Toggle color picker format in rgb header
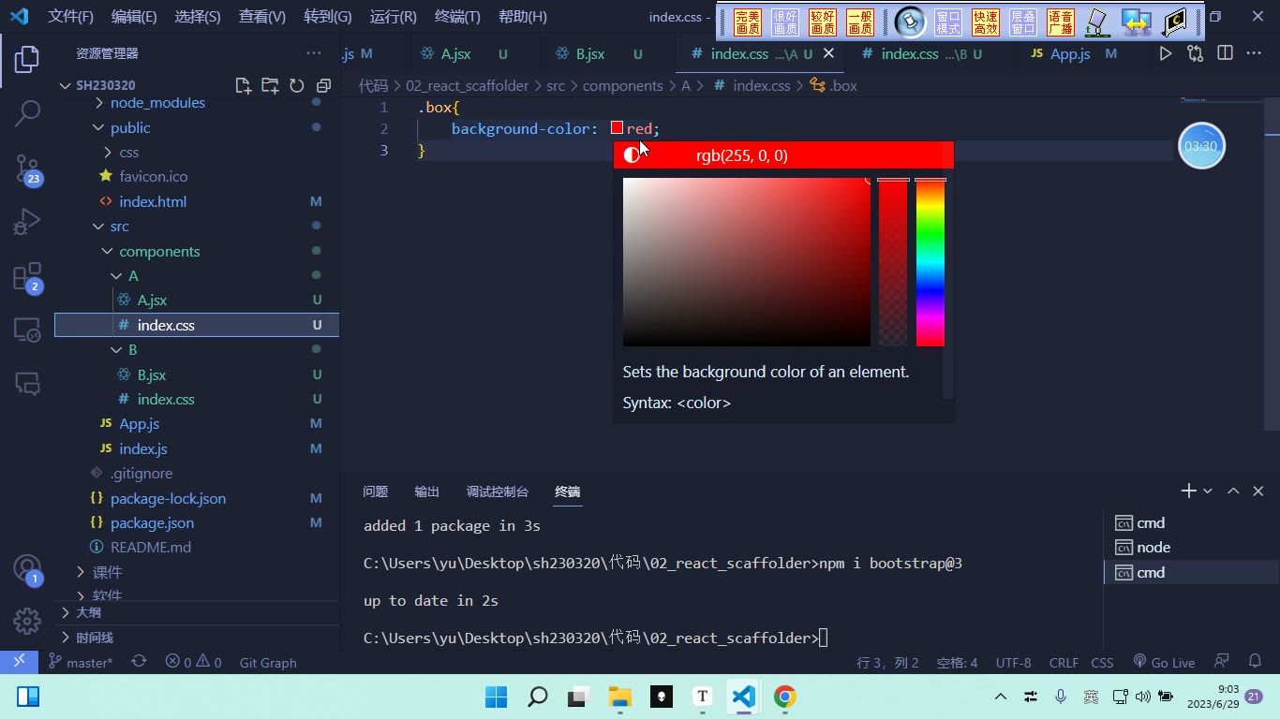Screen dimensions: 1280x719 coord(632,154)
